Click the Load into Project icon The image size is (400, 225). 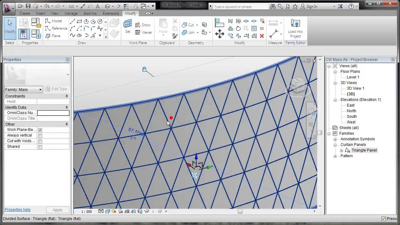tap(295, 27)
